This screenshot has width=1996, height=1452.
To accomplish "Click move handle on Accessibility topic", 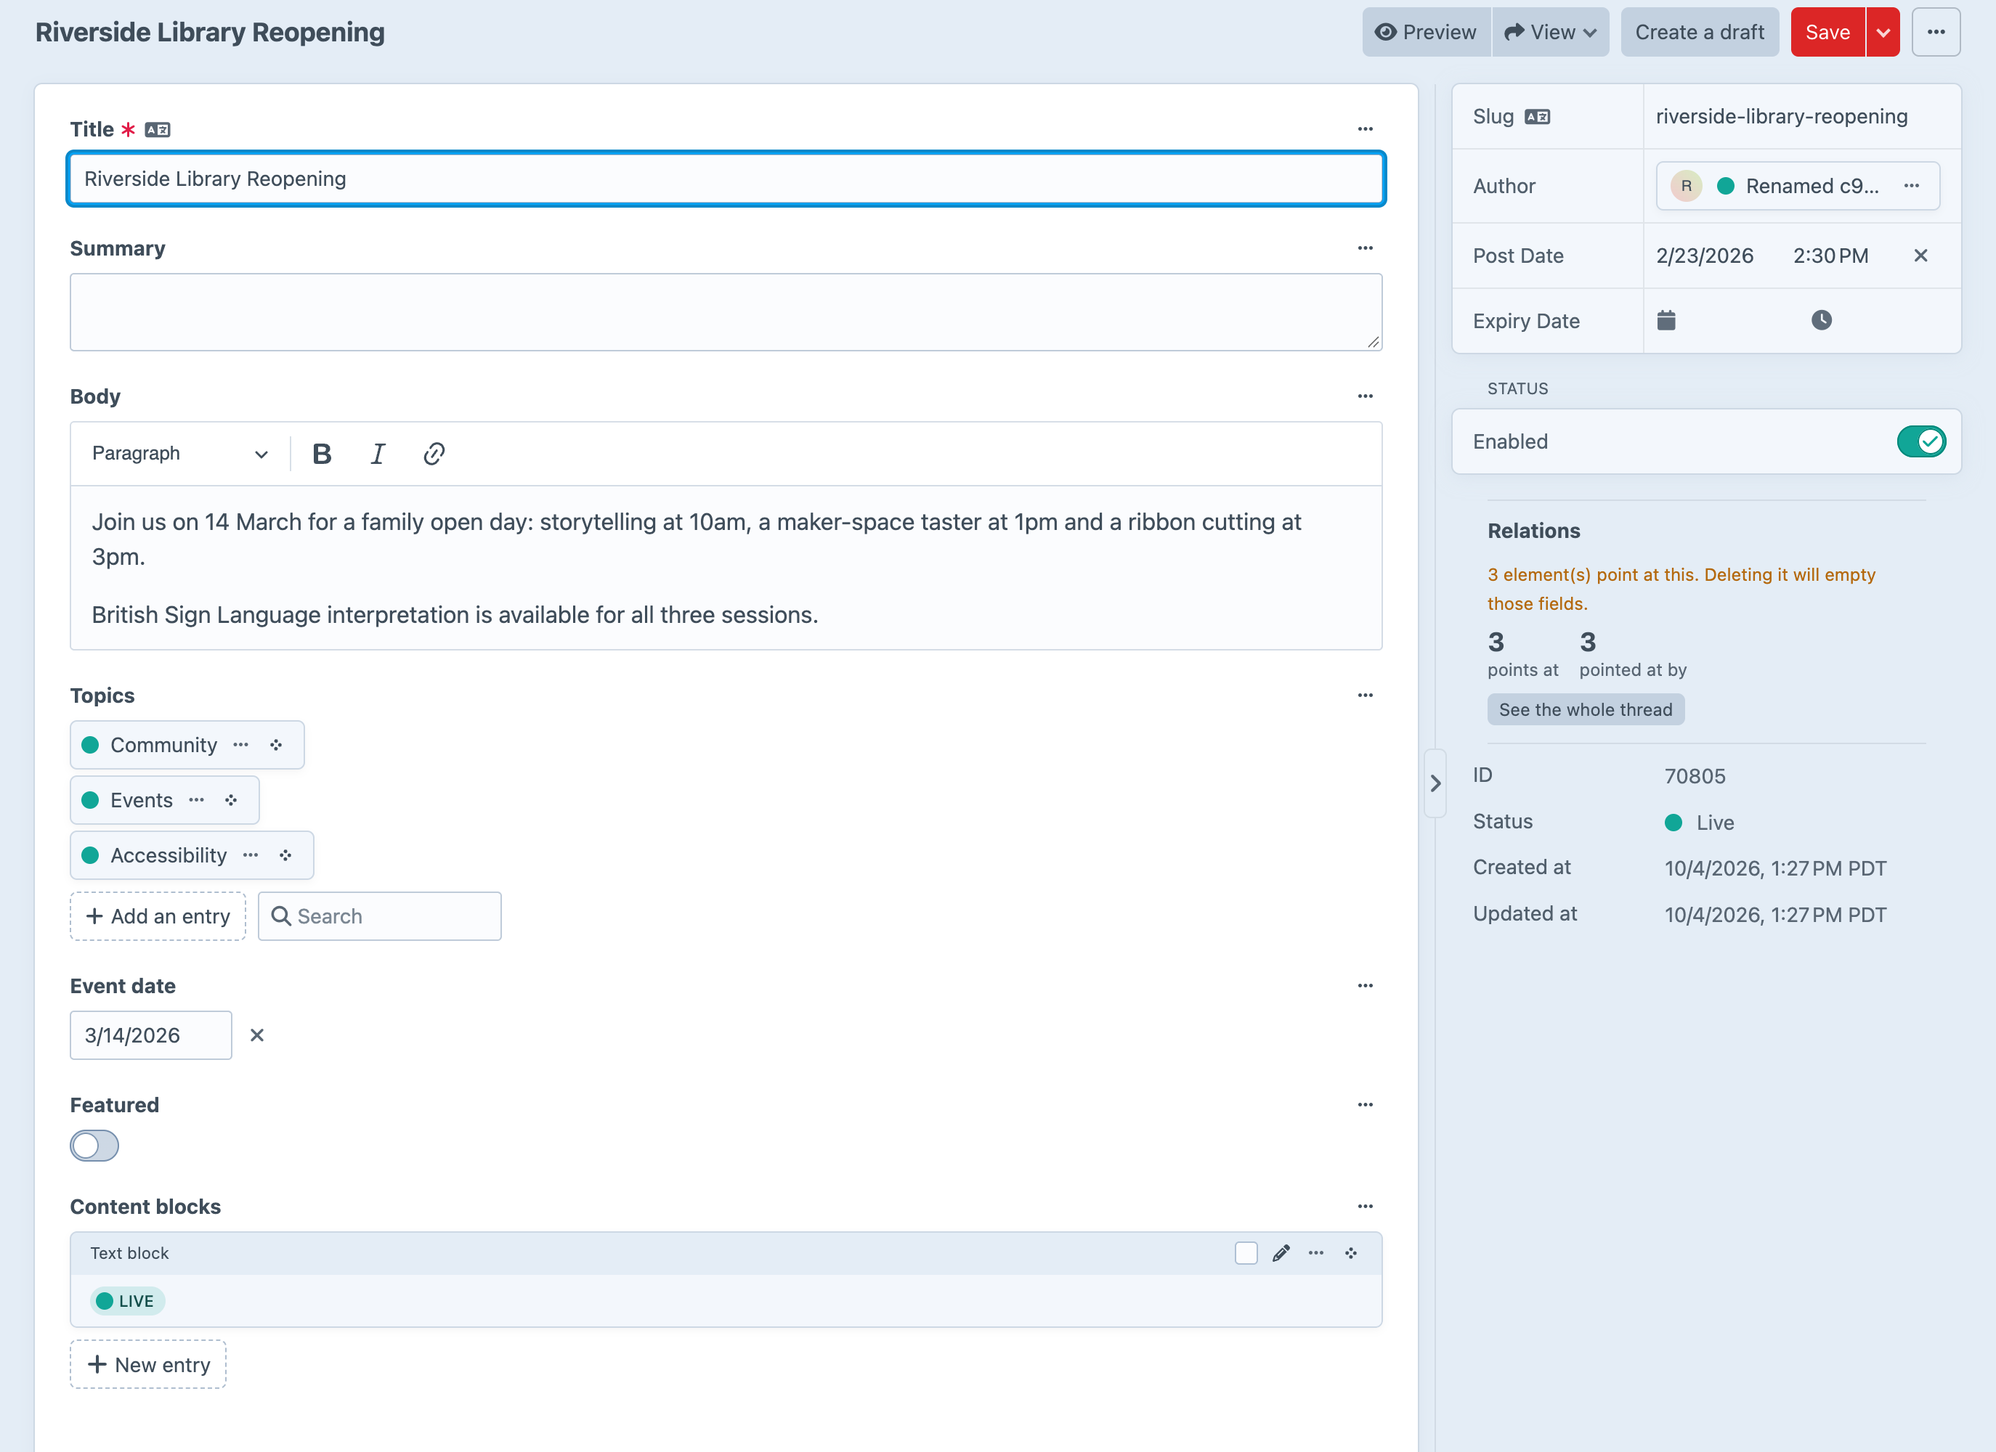I will coord(285,856).
